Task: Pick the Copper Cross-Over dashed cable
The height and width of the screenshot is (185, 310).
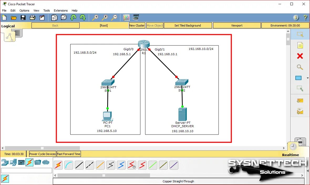Action: pyautogui.click(x=90, y=165)
